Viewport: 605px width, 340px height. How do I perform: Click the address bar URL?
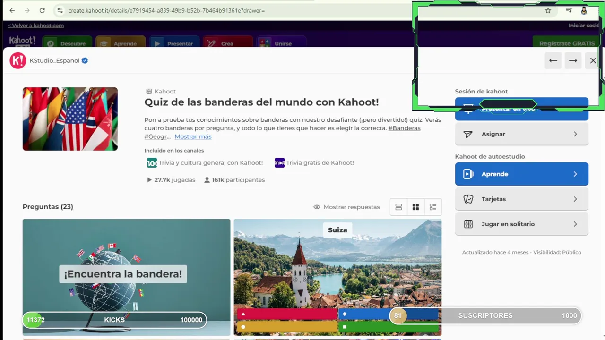pyautogui.click(x=166, y=10)
